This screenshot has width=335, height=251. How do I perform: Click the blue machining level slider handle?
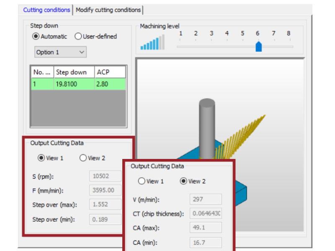(x=258, y=47)
